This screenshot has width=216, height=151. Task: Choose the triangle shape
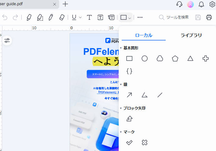pyautogui.click(x=190, y=58)
